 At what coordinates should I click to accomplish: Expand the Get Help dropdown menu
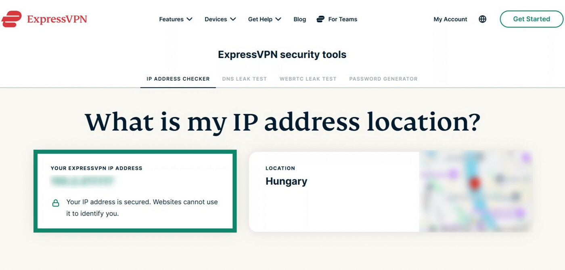point(264,19)
